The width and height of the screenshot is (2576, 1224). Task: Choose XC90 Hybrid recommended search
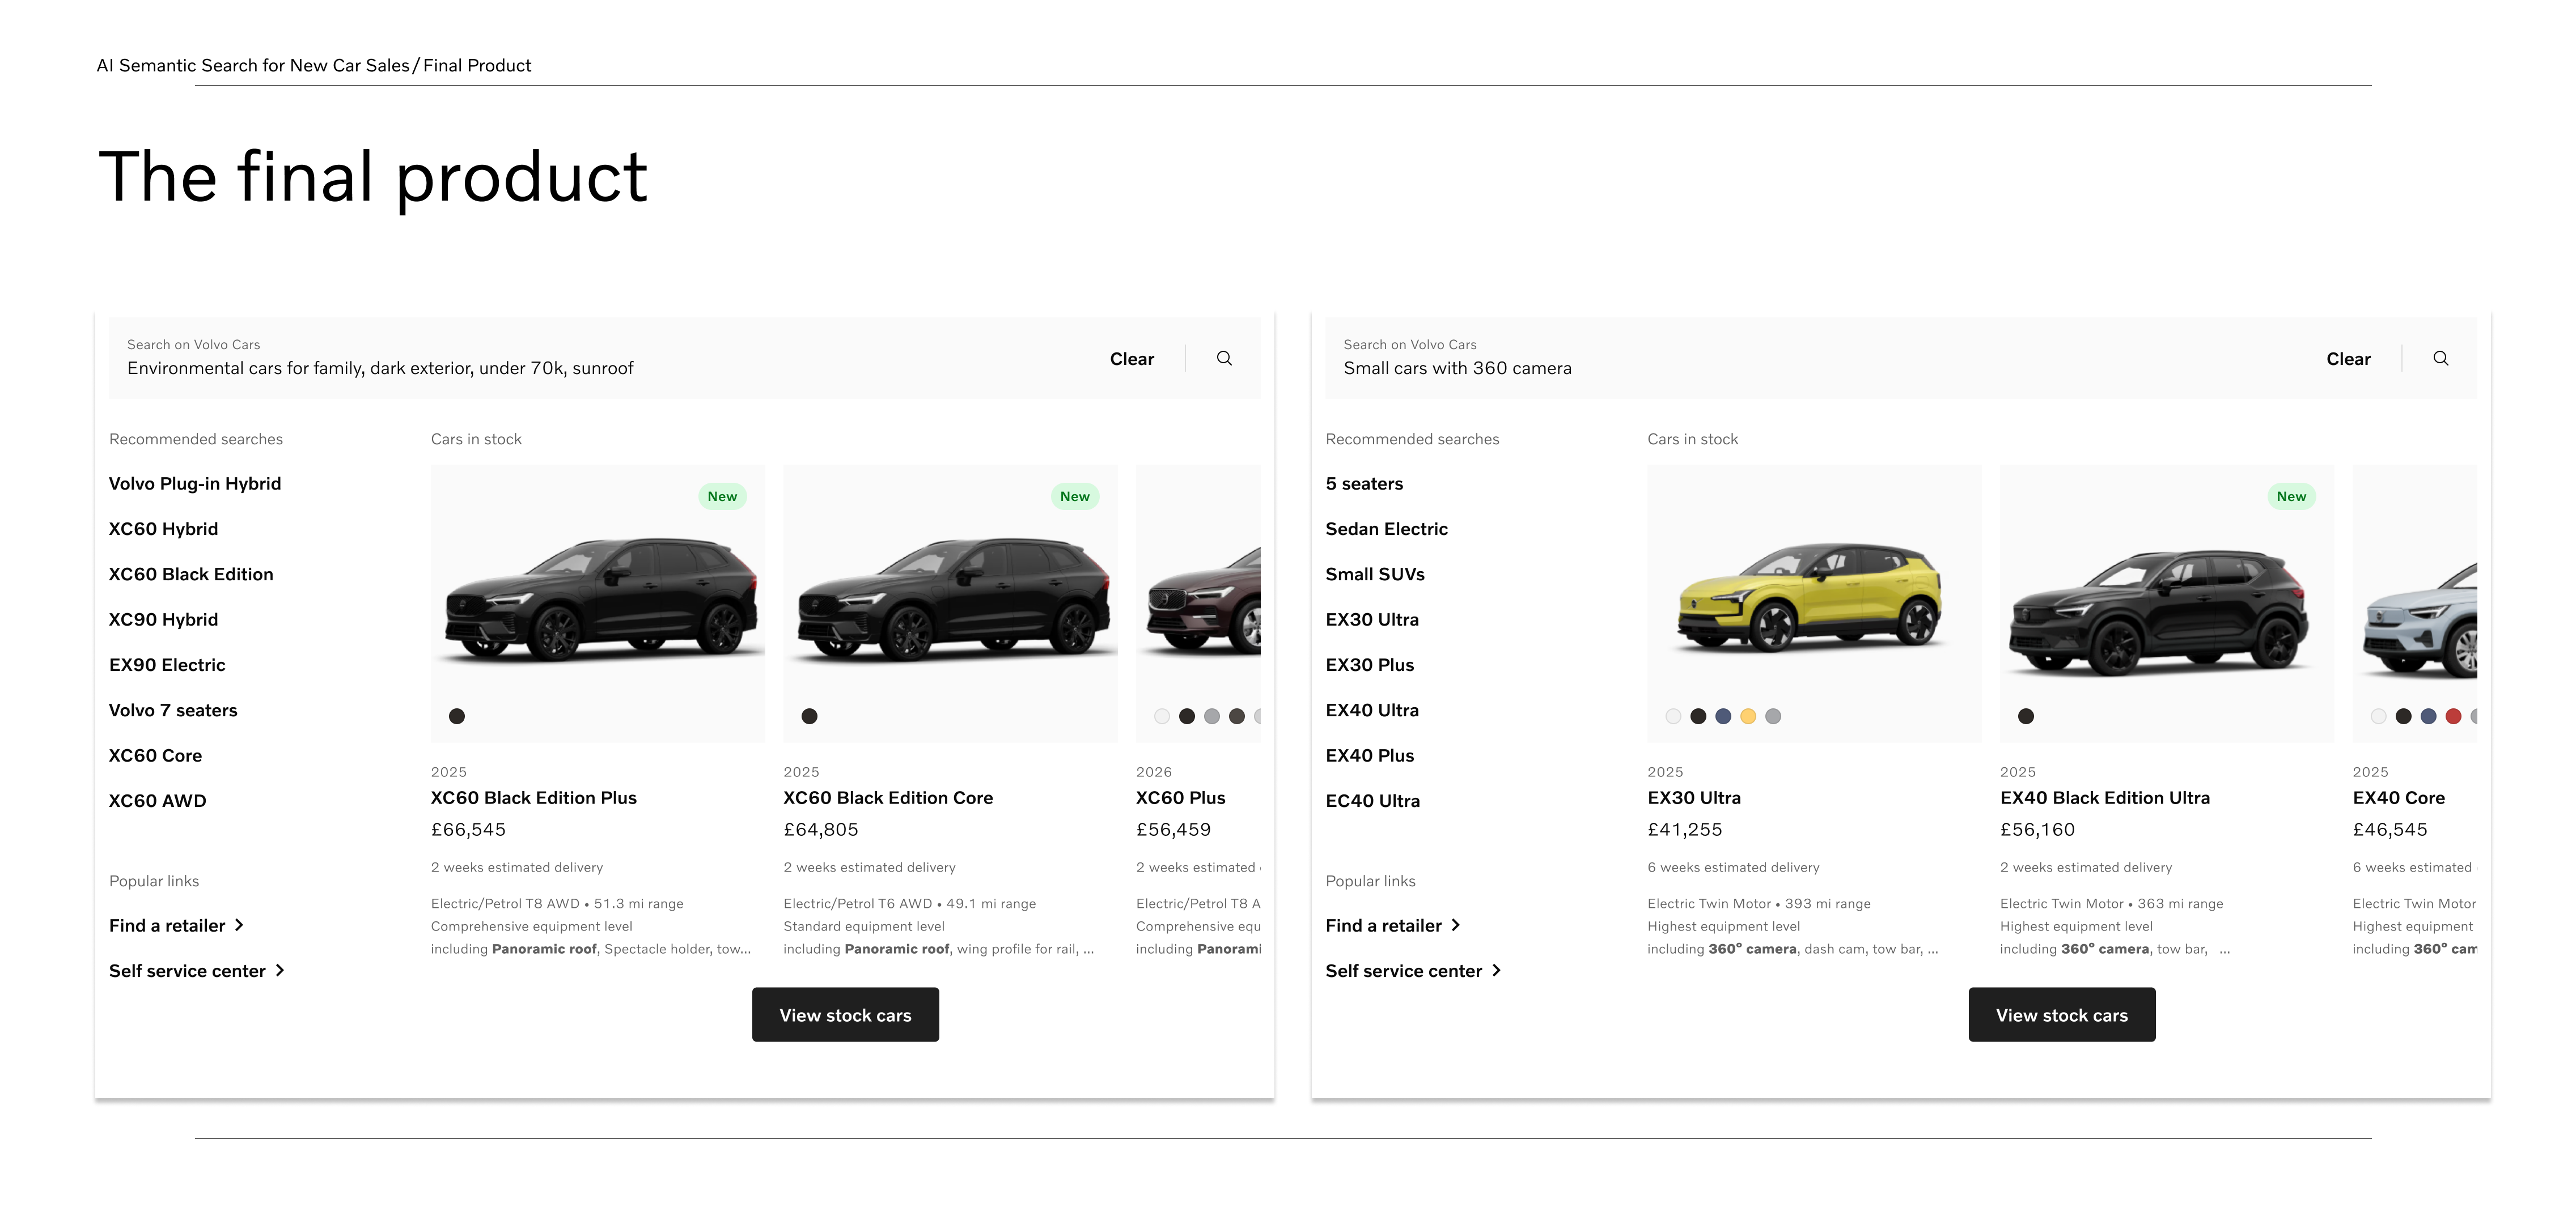(x=163, y=619)
